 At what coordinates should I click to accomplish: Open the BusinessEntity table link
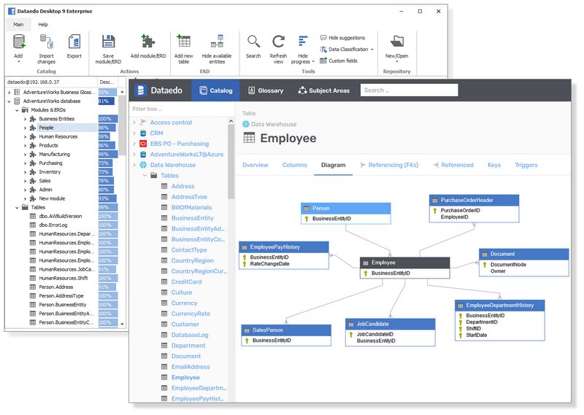coord(192,218)
